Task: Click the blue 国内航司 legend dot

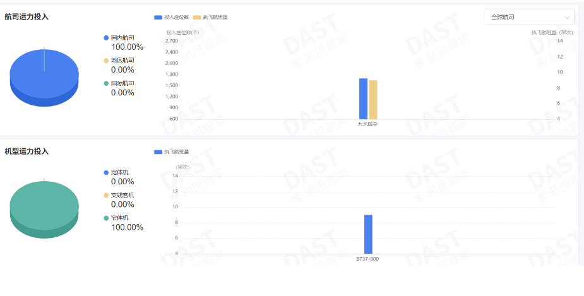Action: tap(106, 38)
